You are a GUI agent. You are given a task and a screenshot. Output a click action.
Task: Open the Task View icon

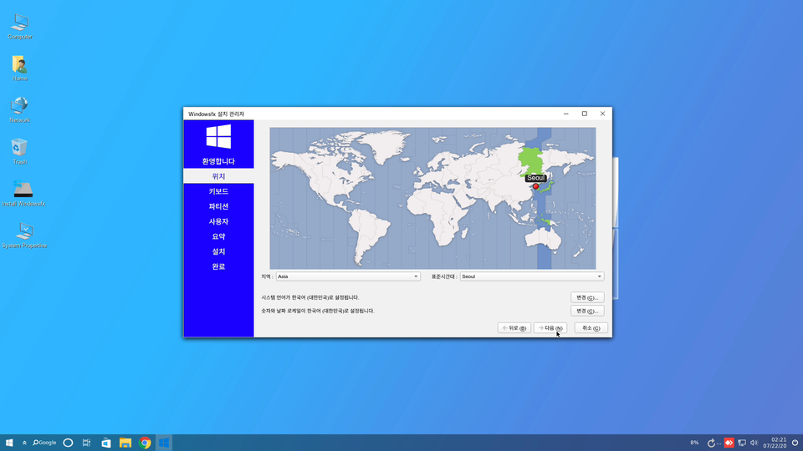(x=86, y=443)
